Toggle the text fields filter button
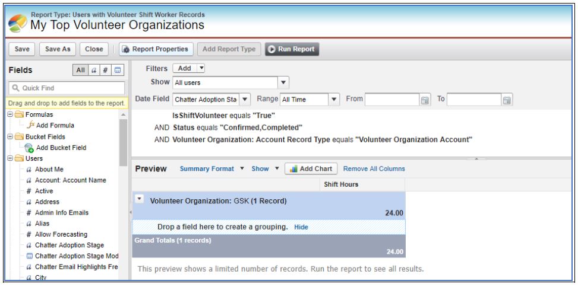This screenshot has width=578, height=287. [95, 71]
